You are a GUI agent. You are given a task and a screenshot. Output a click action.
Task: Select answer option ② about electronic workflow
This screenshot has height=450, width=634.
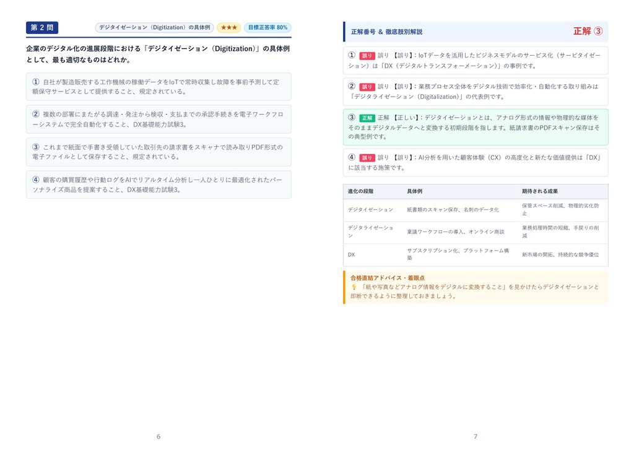point(158,119)
